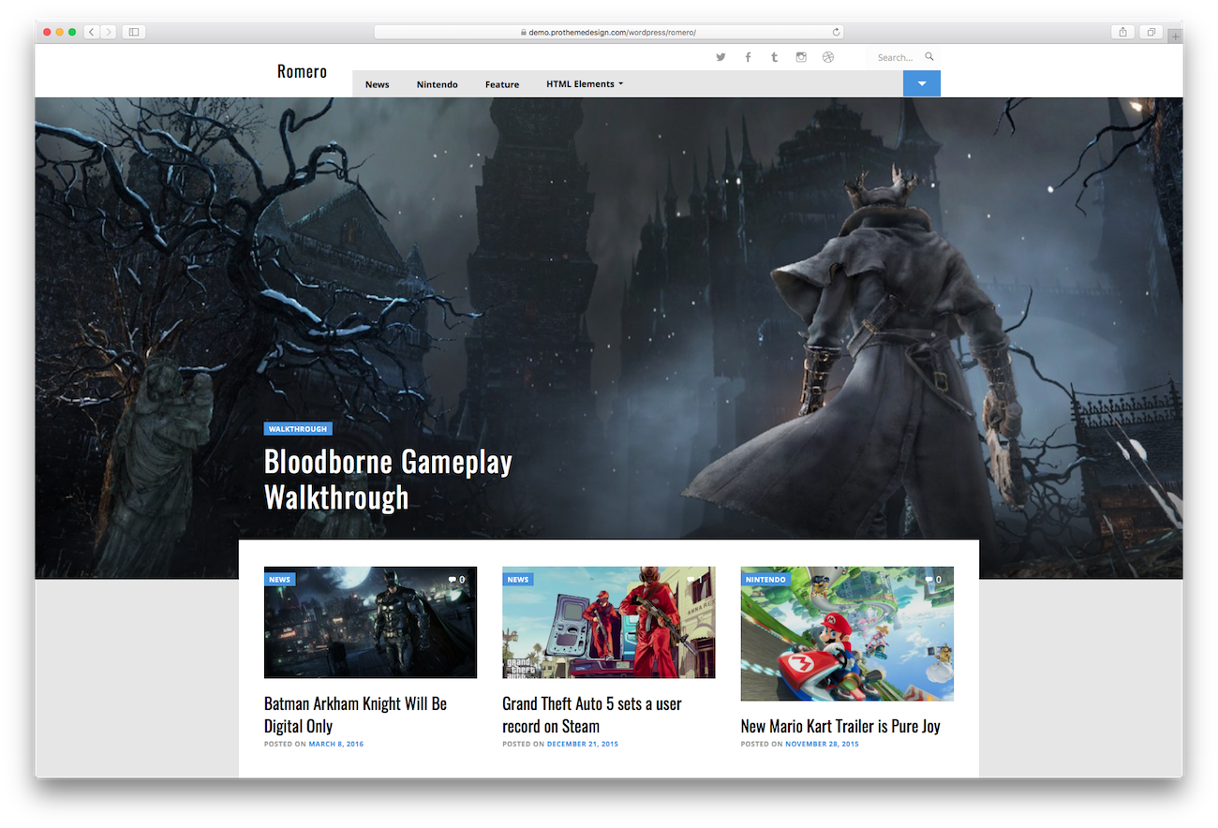Click NEWS tag on Batman thumbnail

tap(279, 579)
